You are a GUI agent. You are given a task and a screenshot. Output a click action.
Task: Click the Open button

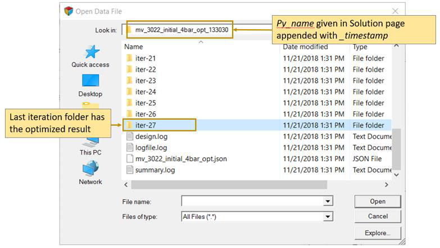tap(377, 202)
